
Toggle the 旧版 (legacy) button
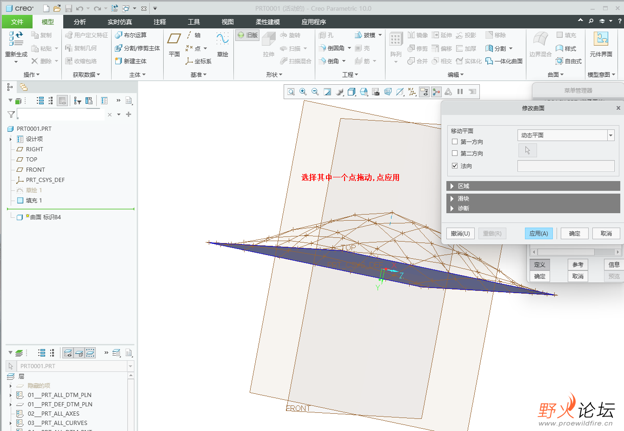247,35
